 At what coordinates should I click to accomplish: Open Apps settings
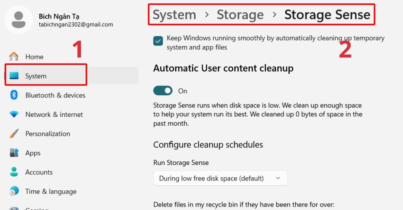(71, 153)
